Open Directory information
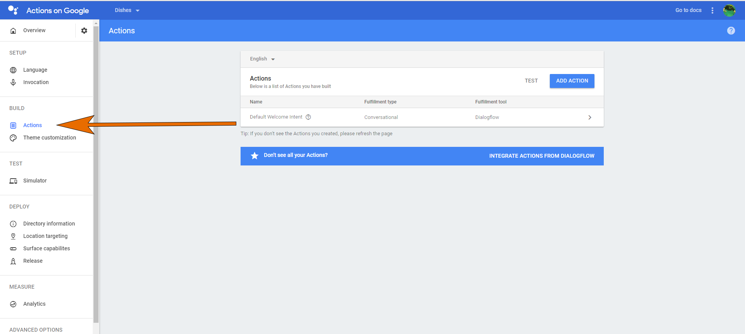This screenshot has width=745, height=334. pyautogui.click(x=49, y=224)
